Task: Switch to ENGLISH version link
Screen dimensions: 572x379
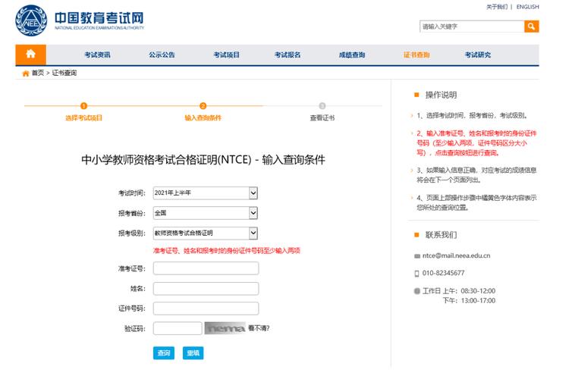Action: pos(527,7)
